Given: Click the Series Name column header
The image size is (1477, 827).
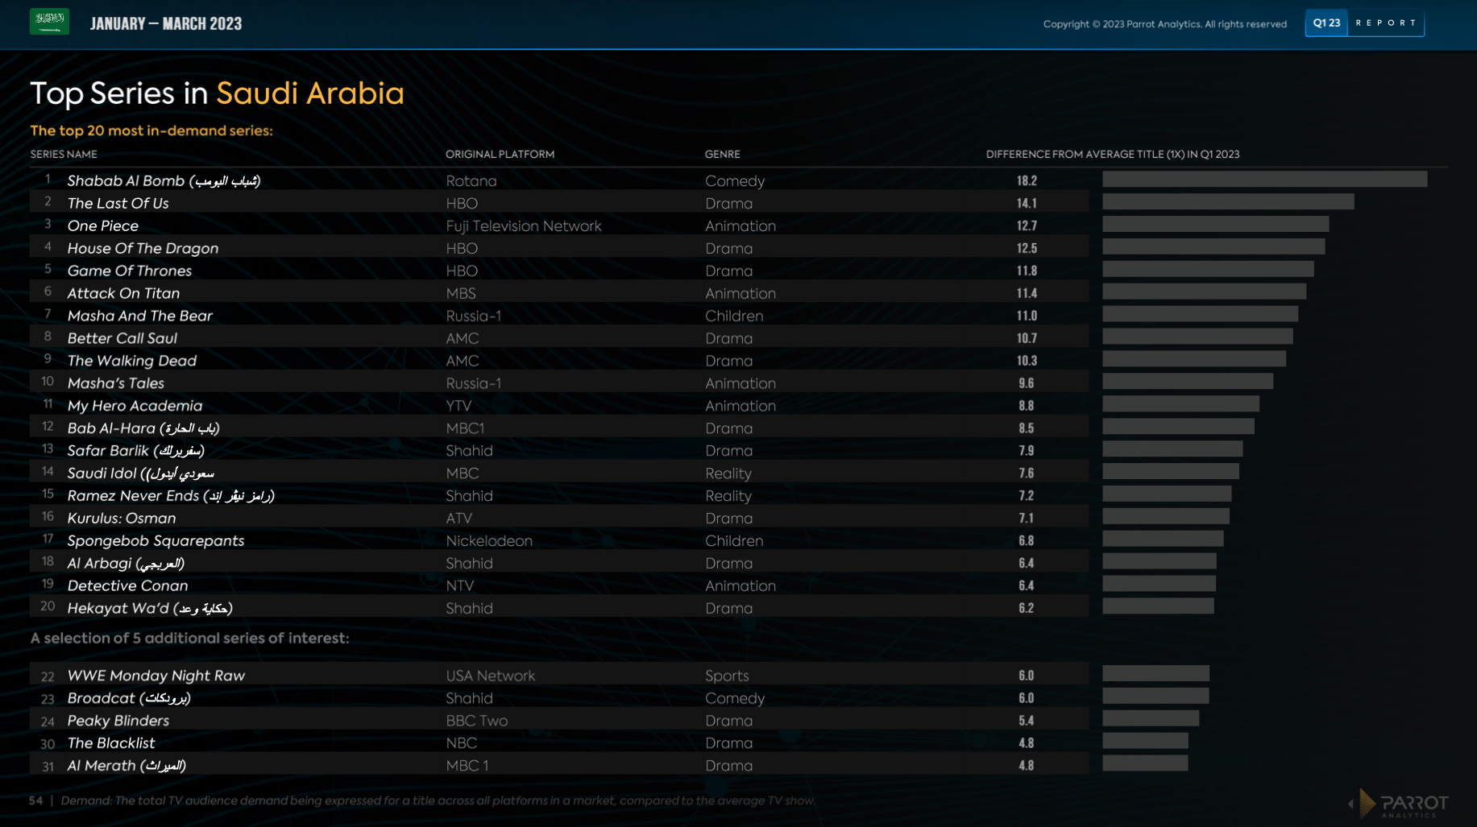Looking at the screenshot, I should (64, 154).
